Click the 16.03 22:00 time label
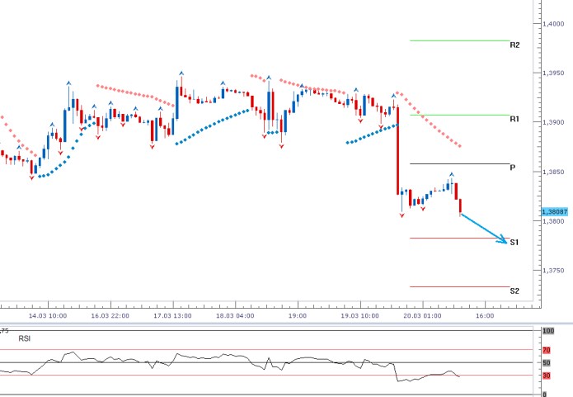Screen dimensions: 573x397 click(x=110, y=316)
